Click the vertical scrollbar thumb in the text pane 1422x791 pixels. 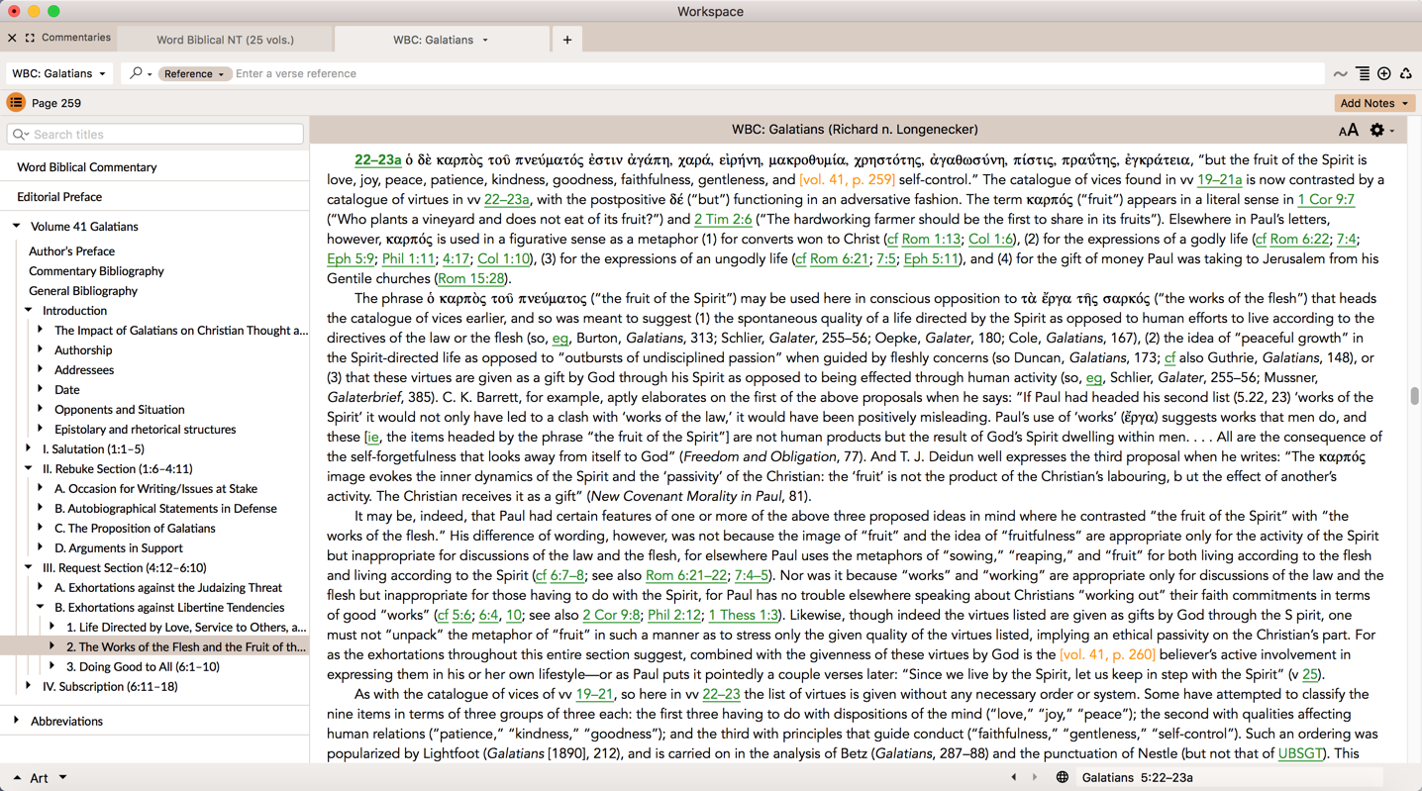(x=1414, y=396)
